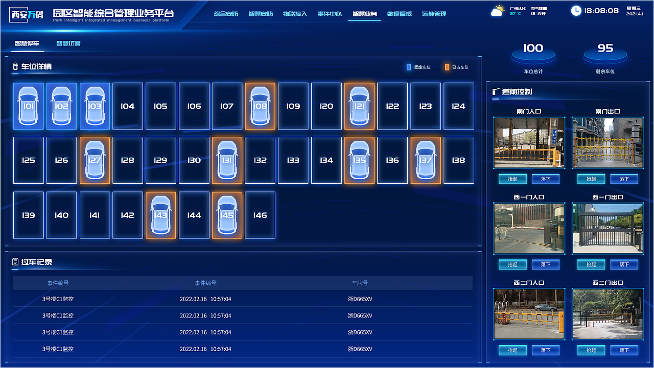Open the 南门入口 camera thumbnail
The width and height of the screenshot is (654, 368).
pos(529,142)
